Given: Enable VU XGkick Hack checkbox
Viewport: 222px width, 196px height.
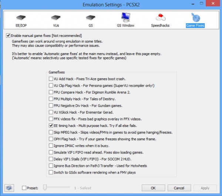Looking at the screenshot, I should click(x=51, y=112).
